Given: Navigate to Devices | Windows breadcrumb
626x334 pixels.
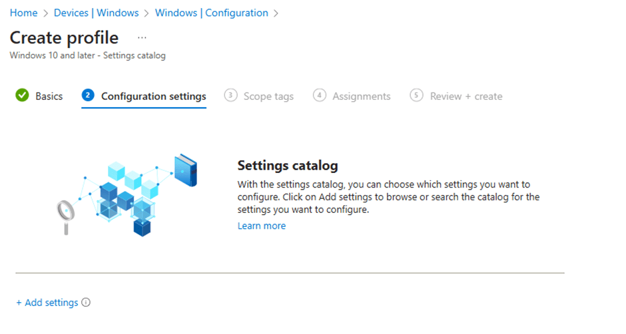Looking at the screenshot, I should tap(99, 13).
